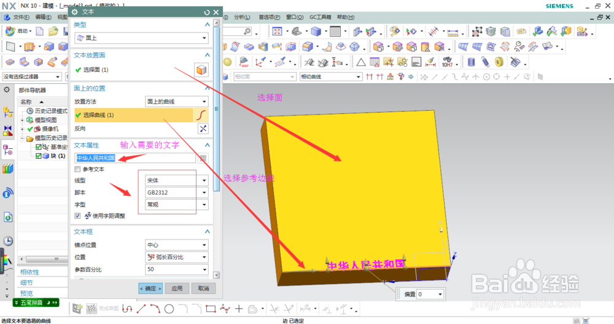Click the Open folder icon in toolbar

point(53,31)
